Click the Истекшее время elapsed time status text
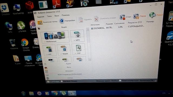The height and width of the screenshot is (97, 173). pyautogui.click(x=107, y=81)
